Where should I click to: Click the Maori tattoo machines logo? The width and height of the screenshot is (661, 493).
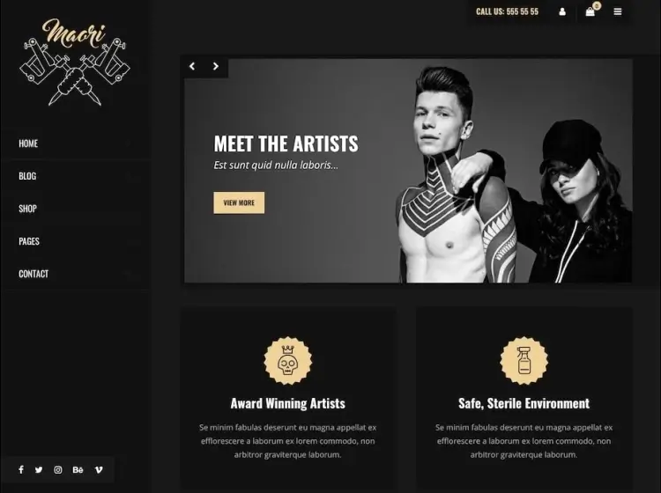click(75, 62)
